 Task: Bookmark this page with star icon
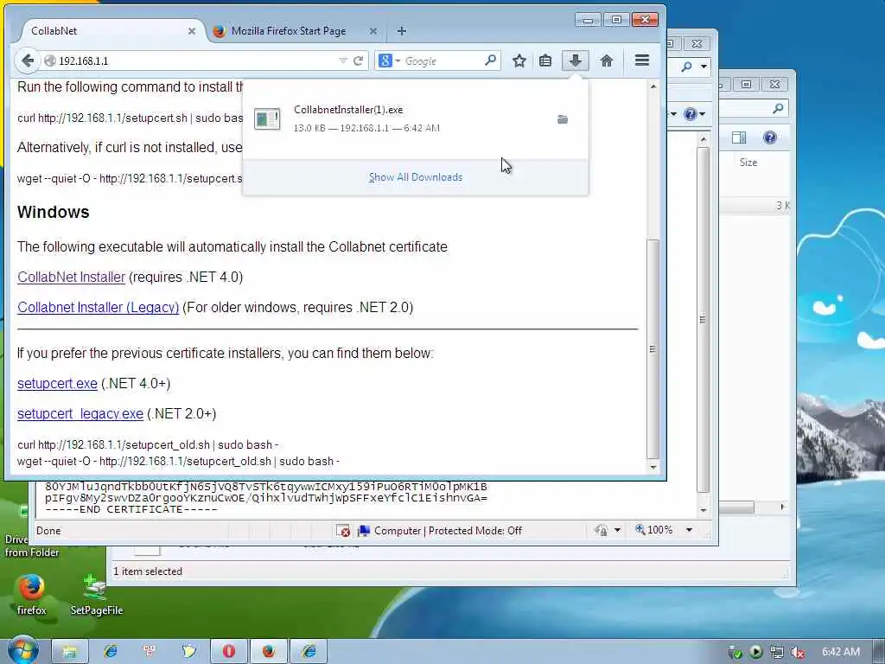tap(519, 61)
